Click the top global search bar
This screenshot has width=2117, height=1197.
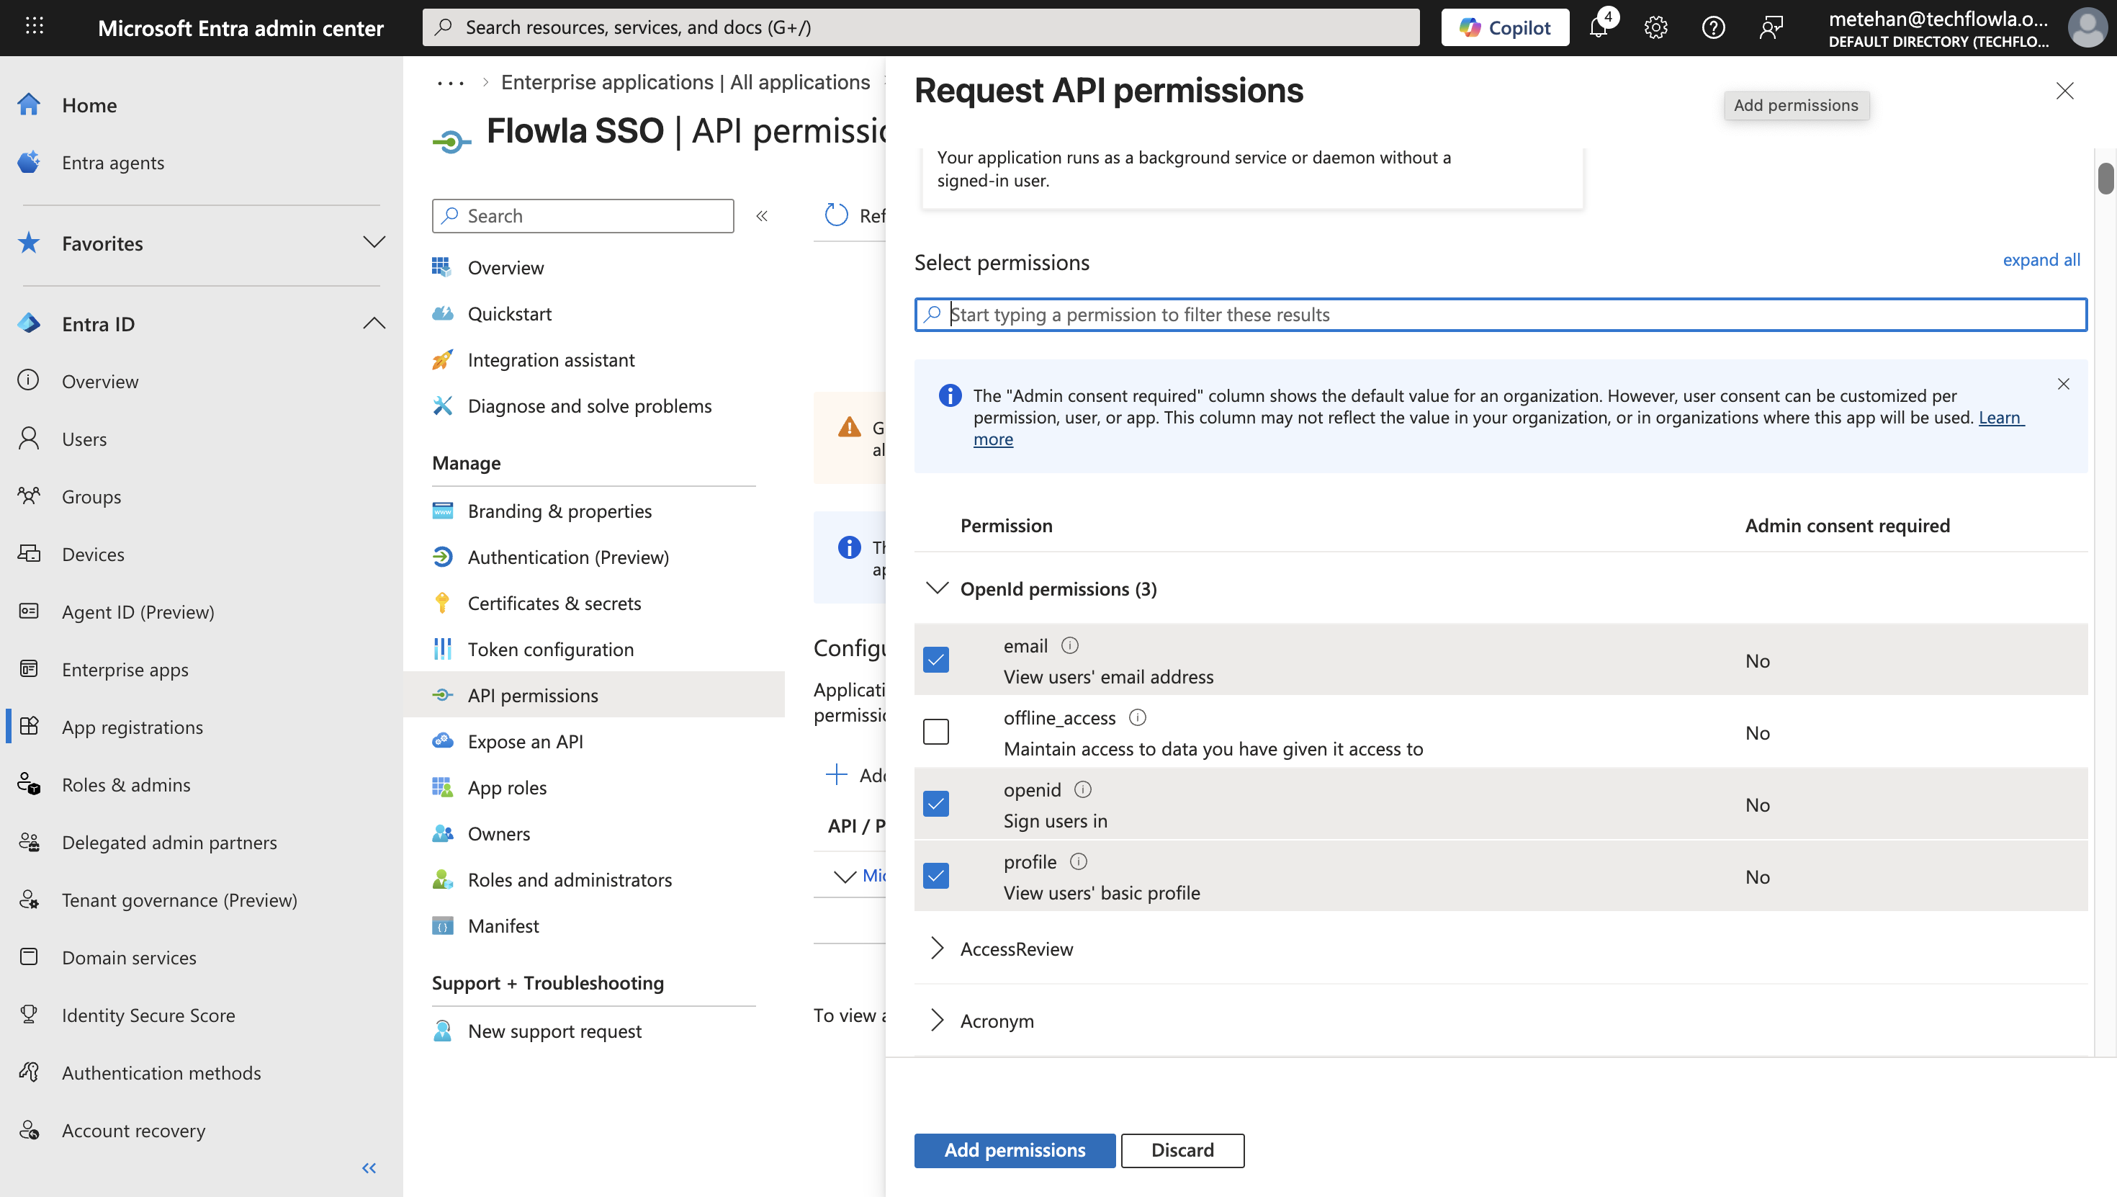pyautogui.click(x=920, y=27)
